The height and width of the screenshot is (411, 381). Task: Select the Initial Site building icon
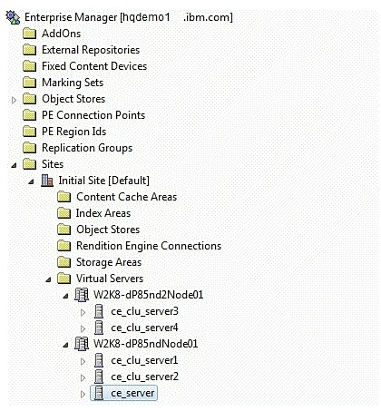47,181
